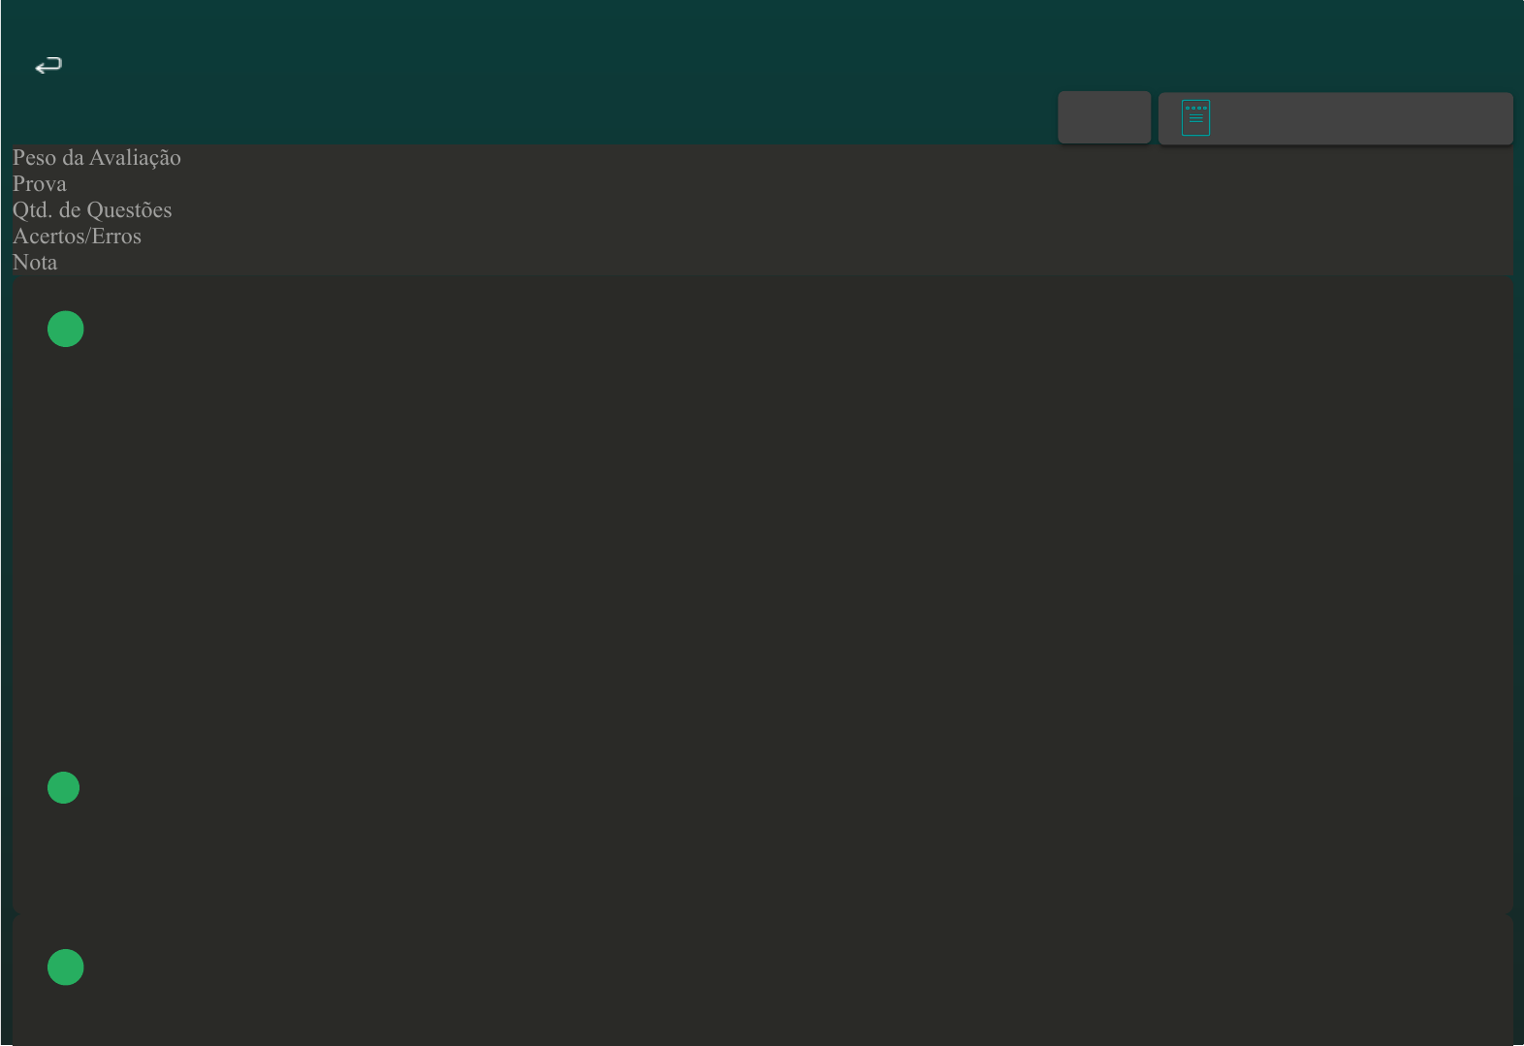This screenshot has width=1524, height=1046.
Task: Go back using the return arrow icon
Action: (x=48, y=65)
